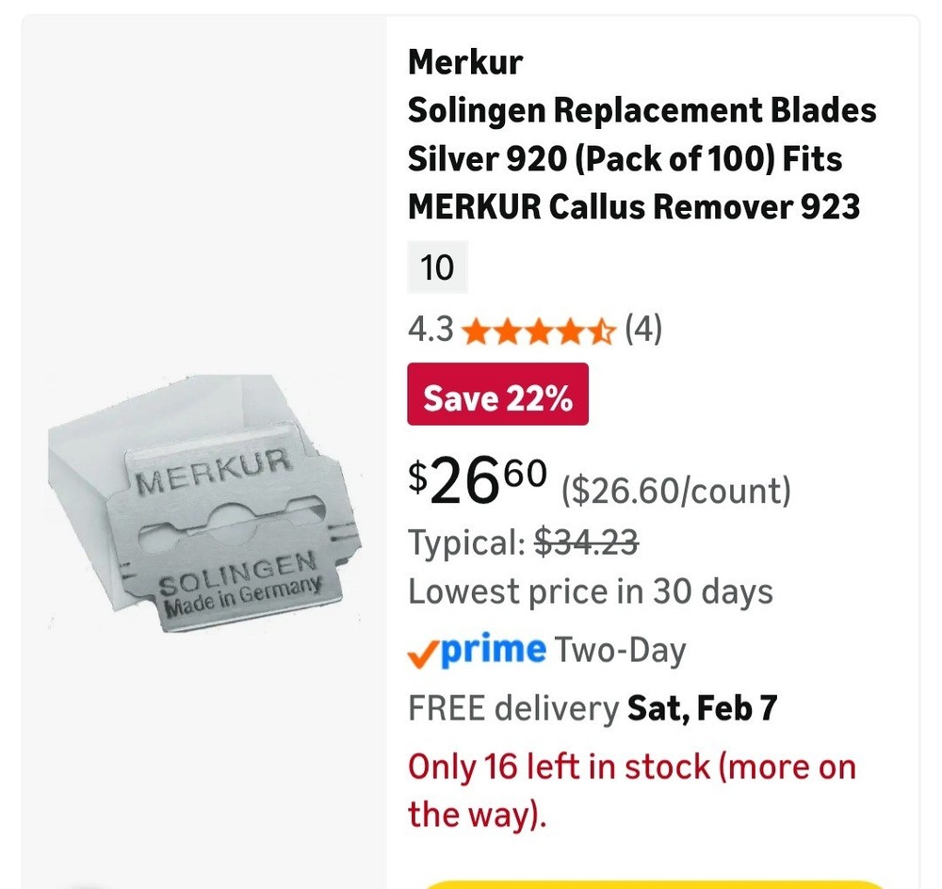Click the Only 16 left in stock notice
This screenshot has height=889, width=942.
tap(631, 789)
